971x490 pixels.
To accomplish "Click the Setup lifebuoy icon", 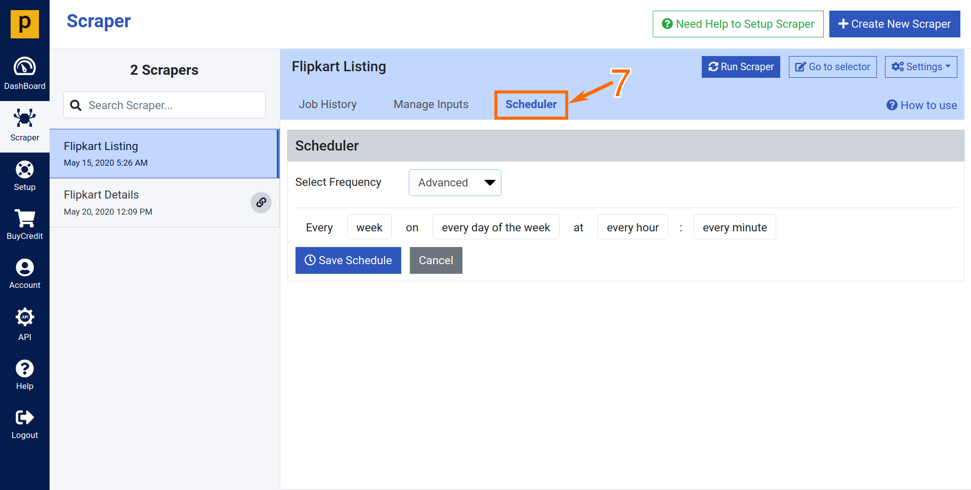I will 24,170.
